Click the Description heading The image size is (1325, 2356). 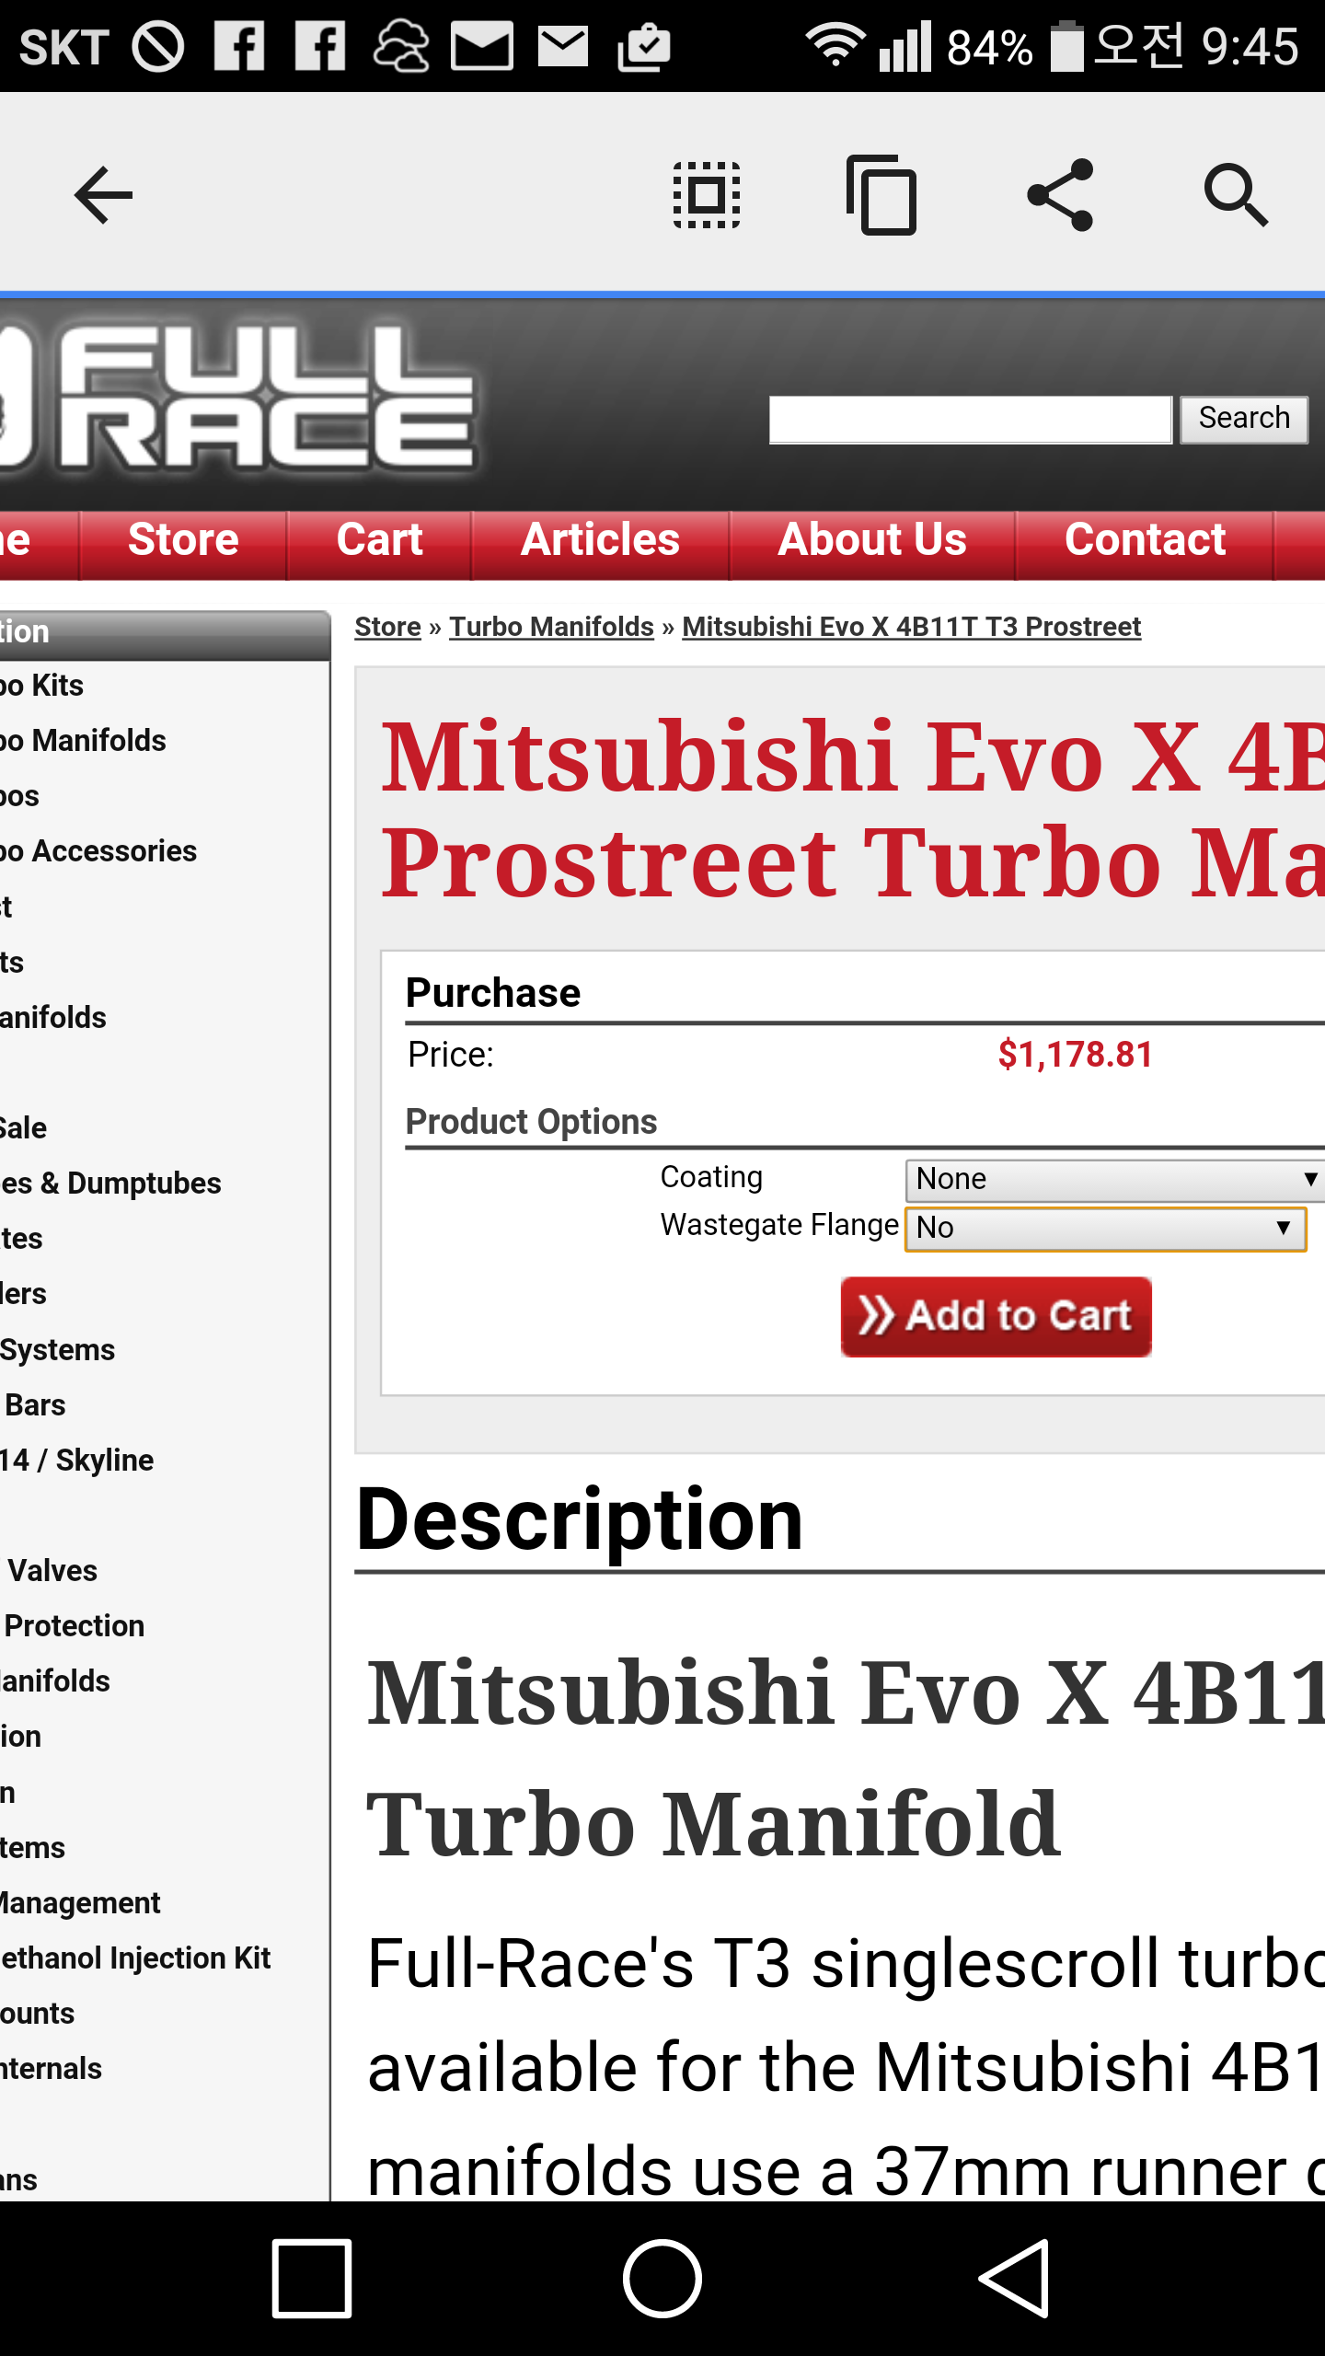pyautogui.click(x=580, y=1520)
